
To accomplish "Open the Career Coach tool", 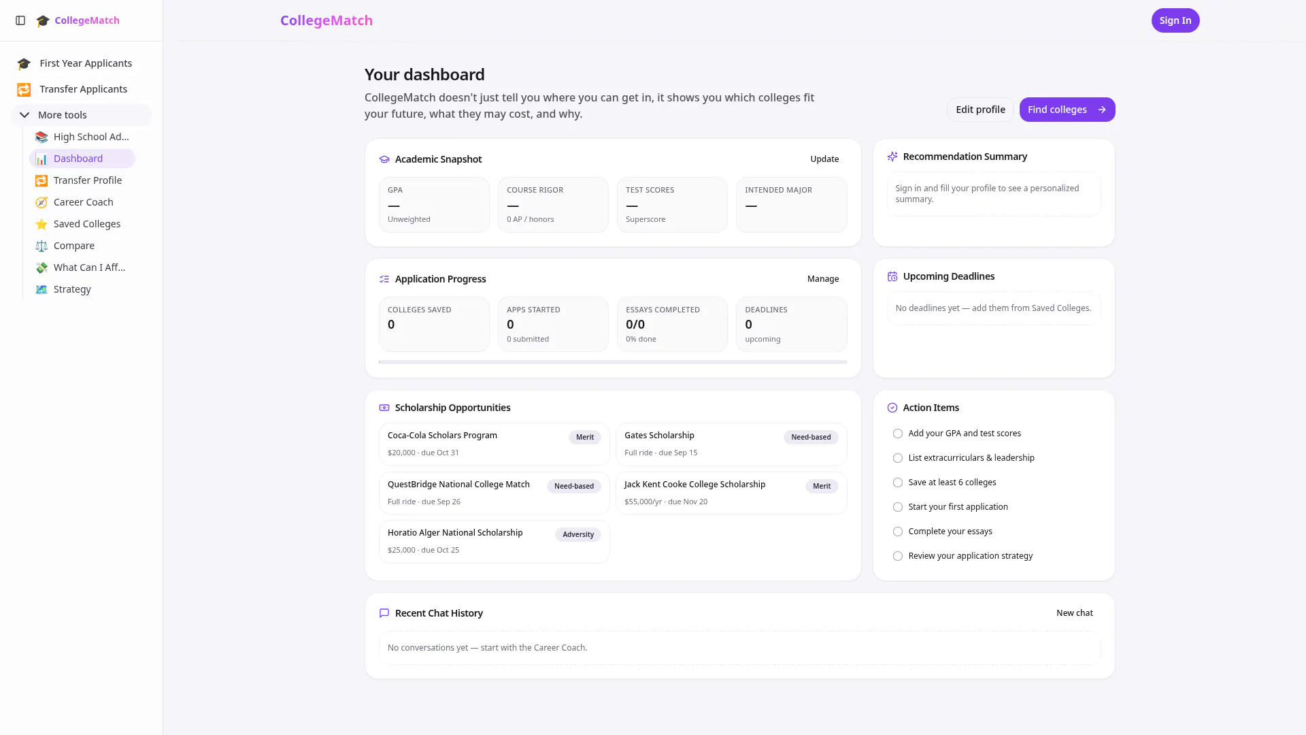I will 82,202.
